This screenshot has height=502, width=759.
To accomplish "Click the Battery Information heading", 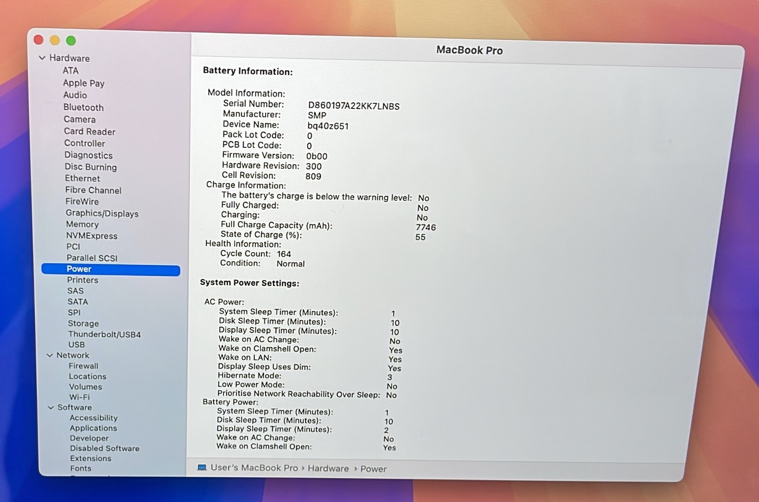I will (248, 71).
